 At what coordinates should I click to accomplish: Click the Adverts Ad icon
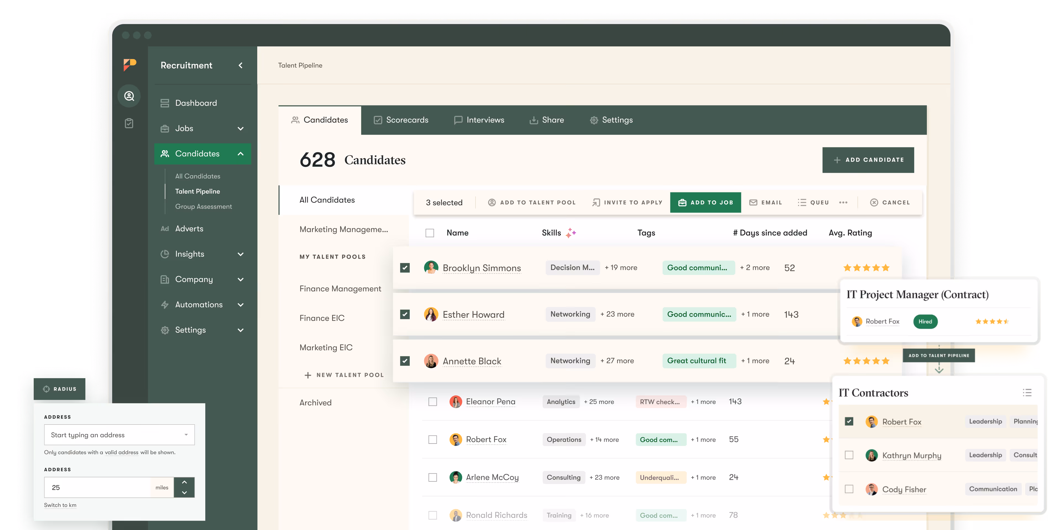165,229
